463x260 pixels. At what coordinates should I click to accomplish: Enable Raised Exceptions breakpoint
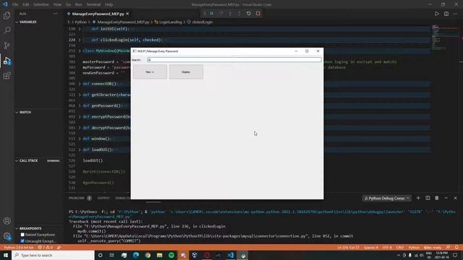(x=22, y=235)
